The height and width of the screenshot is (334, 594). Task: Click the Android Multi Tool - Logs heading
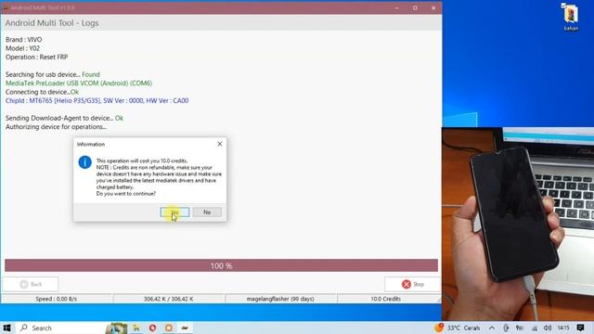click(x=52, y=22)
